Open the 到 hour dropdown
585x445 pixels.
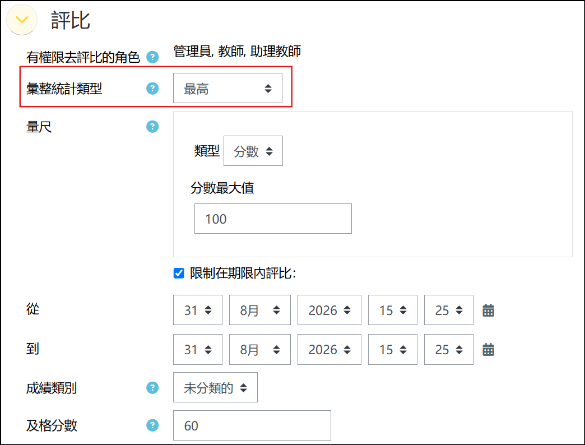[x=392, y=350]
